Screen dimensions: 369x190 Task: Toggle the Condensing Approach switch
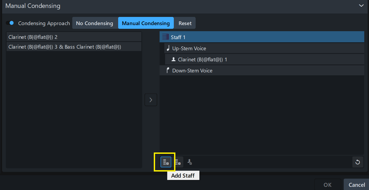[10, 23]
